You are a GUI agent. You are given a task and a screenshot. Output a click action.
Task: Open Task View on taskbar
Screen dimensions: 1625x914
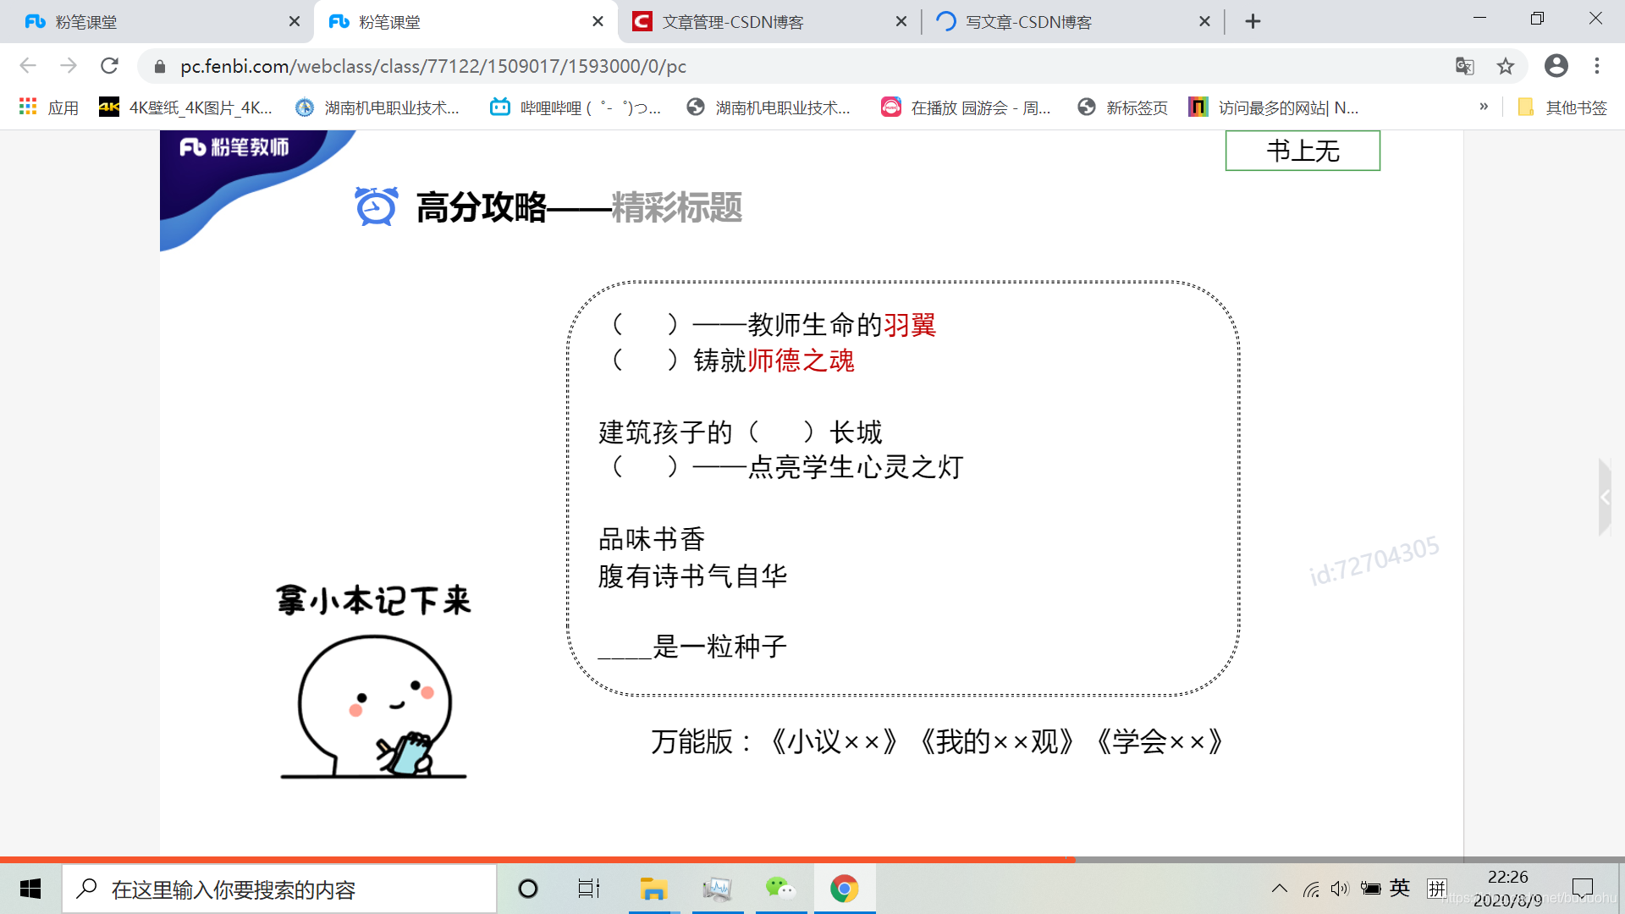click(589, 889)
